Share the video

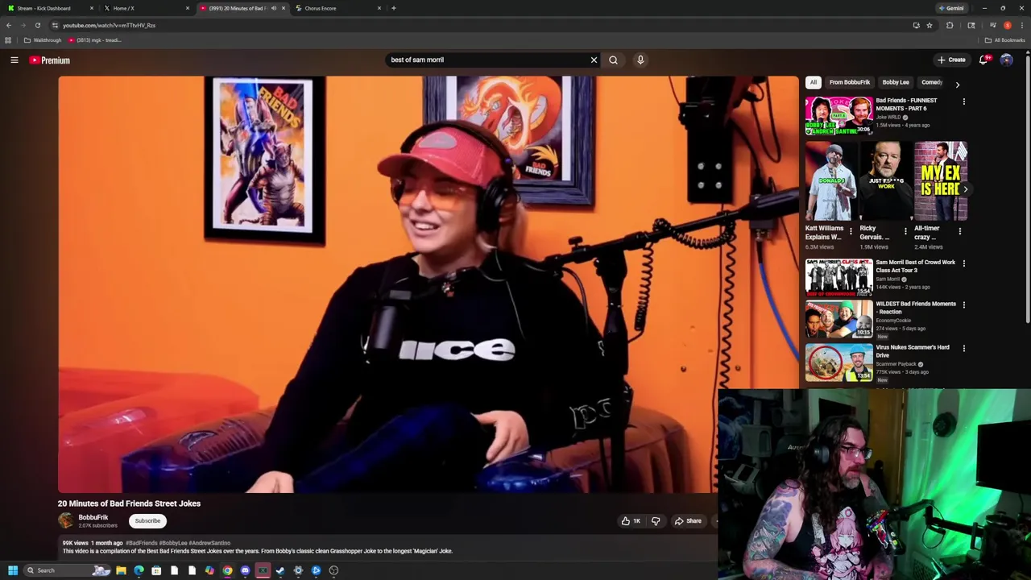tap(688, 521)
